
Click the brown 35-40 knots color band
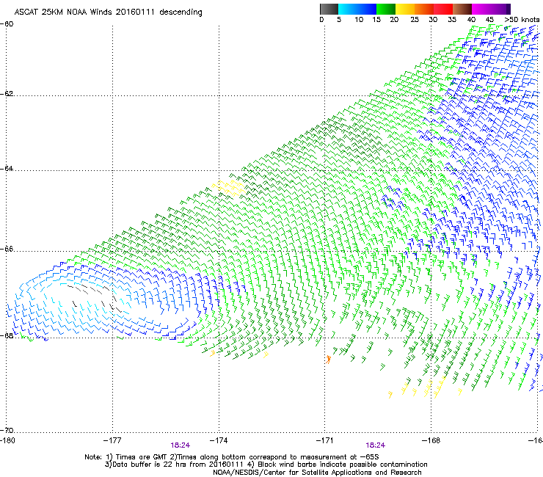462,9
